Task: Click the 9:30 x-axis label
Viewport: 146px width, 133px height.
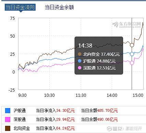Action: coord(22,95)
